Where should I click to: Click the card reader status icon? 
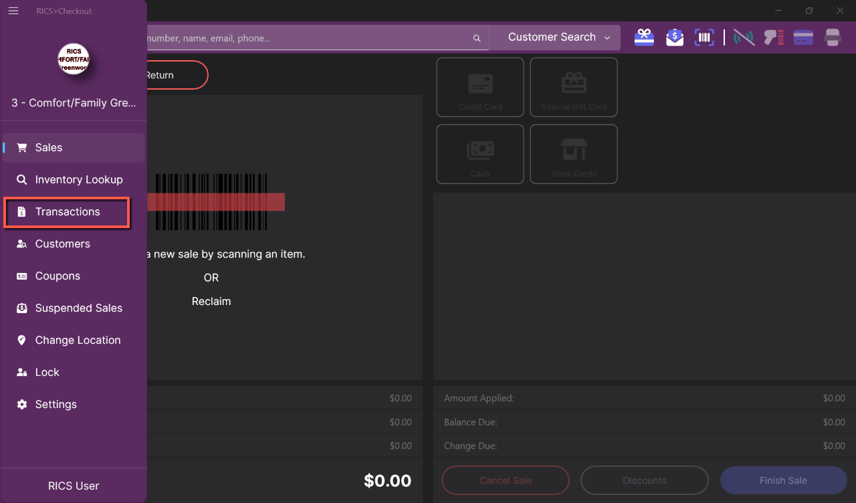click(803, 37)
